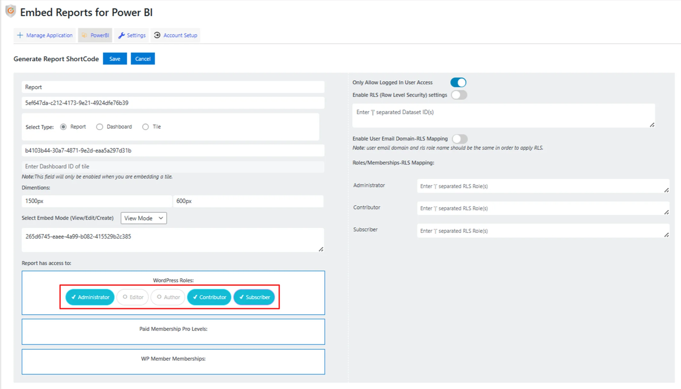This screenshot has width=681, height=389.
Task: Click the arrow icon beside Account Setup
Action: tap(157, 35)
